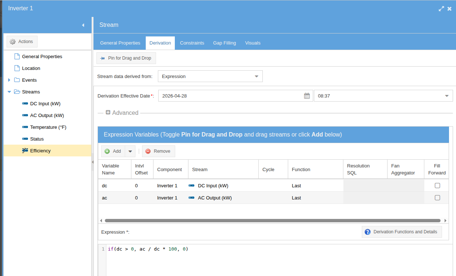This screenshot has width=456, height=276.
Task: Click the Streams open-folder icon
Action: point(17,92)
